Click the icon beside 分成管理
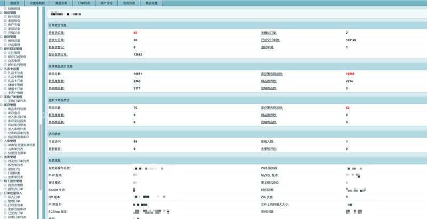Viewport: 427px width, 219px height. coord(5,45)
